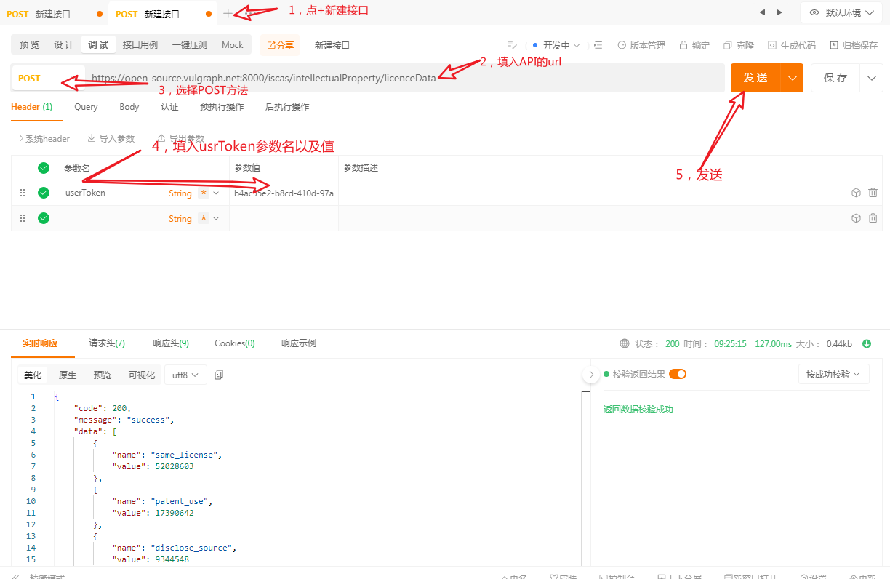Click the 克隆 clone button
The height and width of the screenshot is (579, 890).
739,45
